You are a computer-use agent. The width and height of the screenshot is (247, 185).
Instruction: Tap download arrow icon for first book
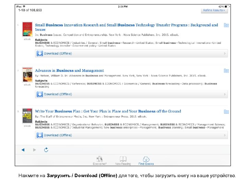(40, 53)
